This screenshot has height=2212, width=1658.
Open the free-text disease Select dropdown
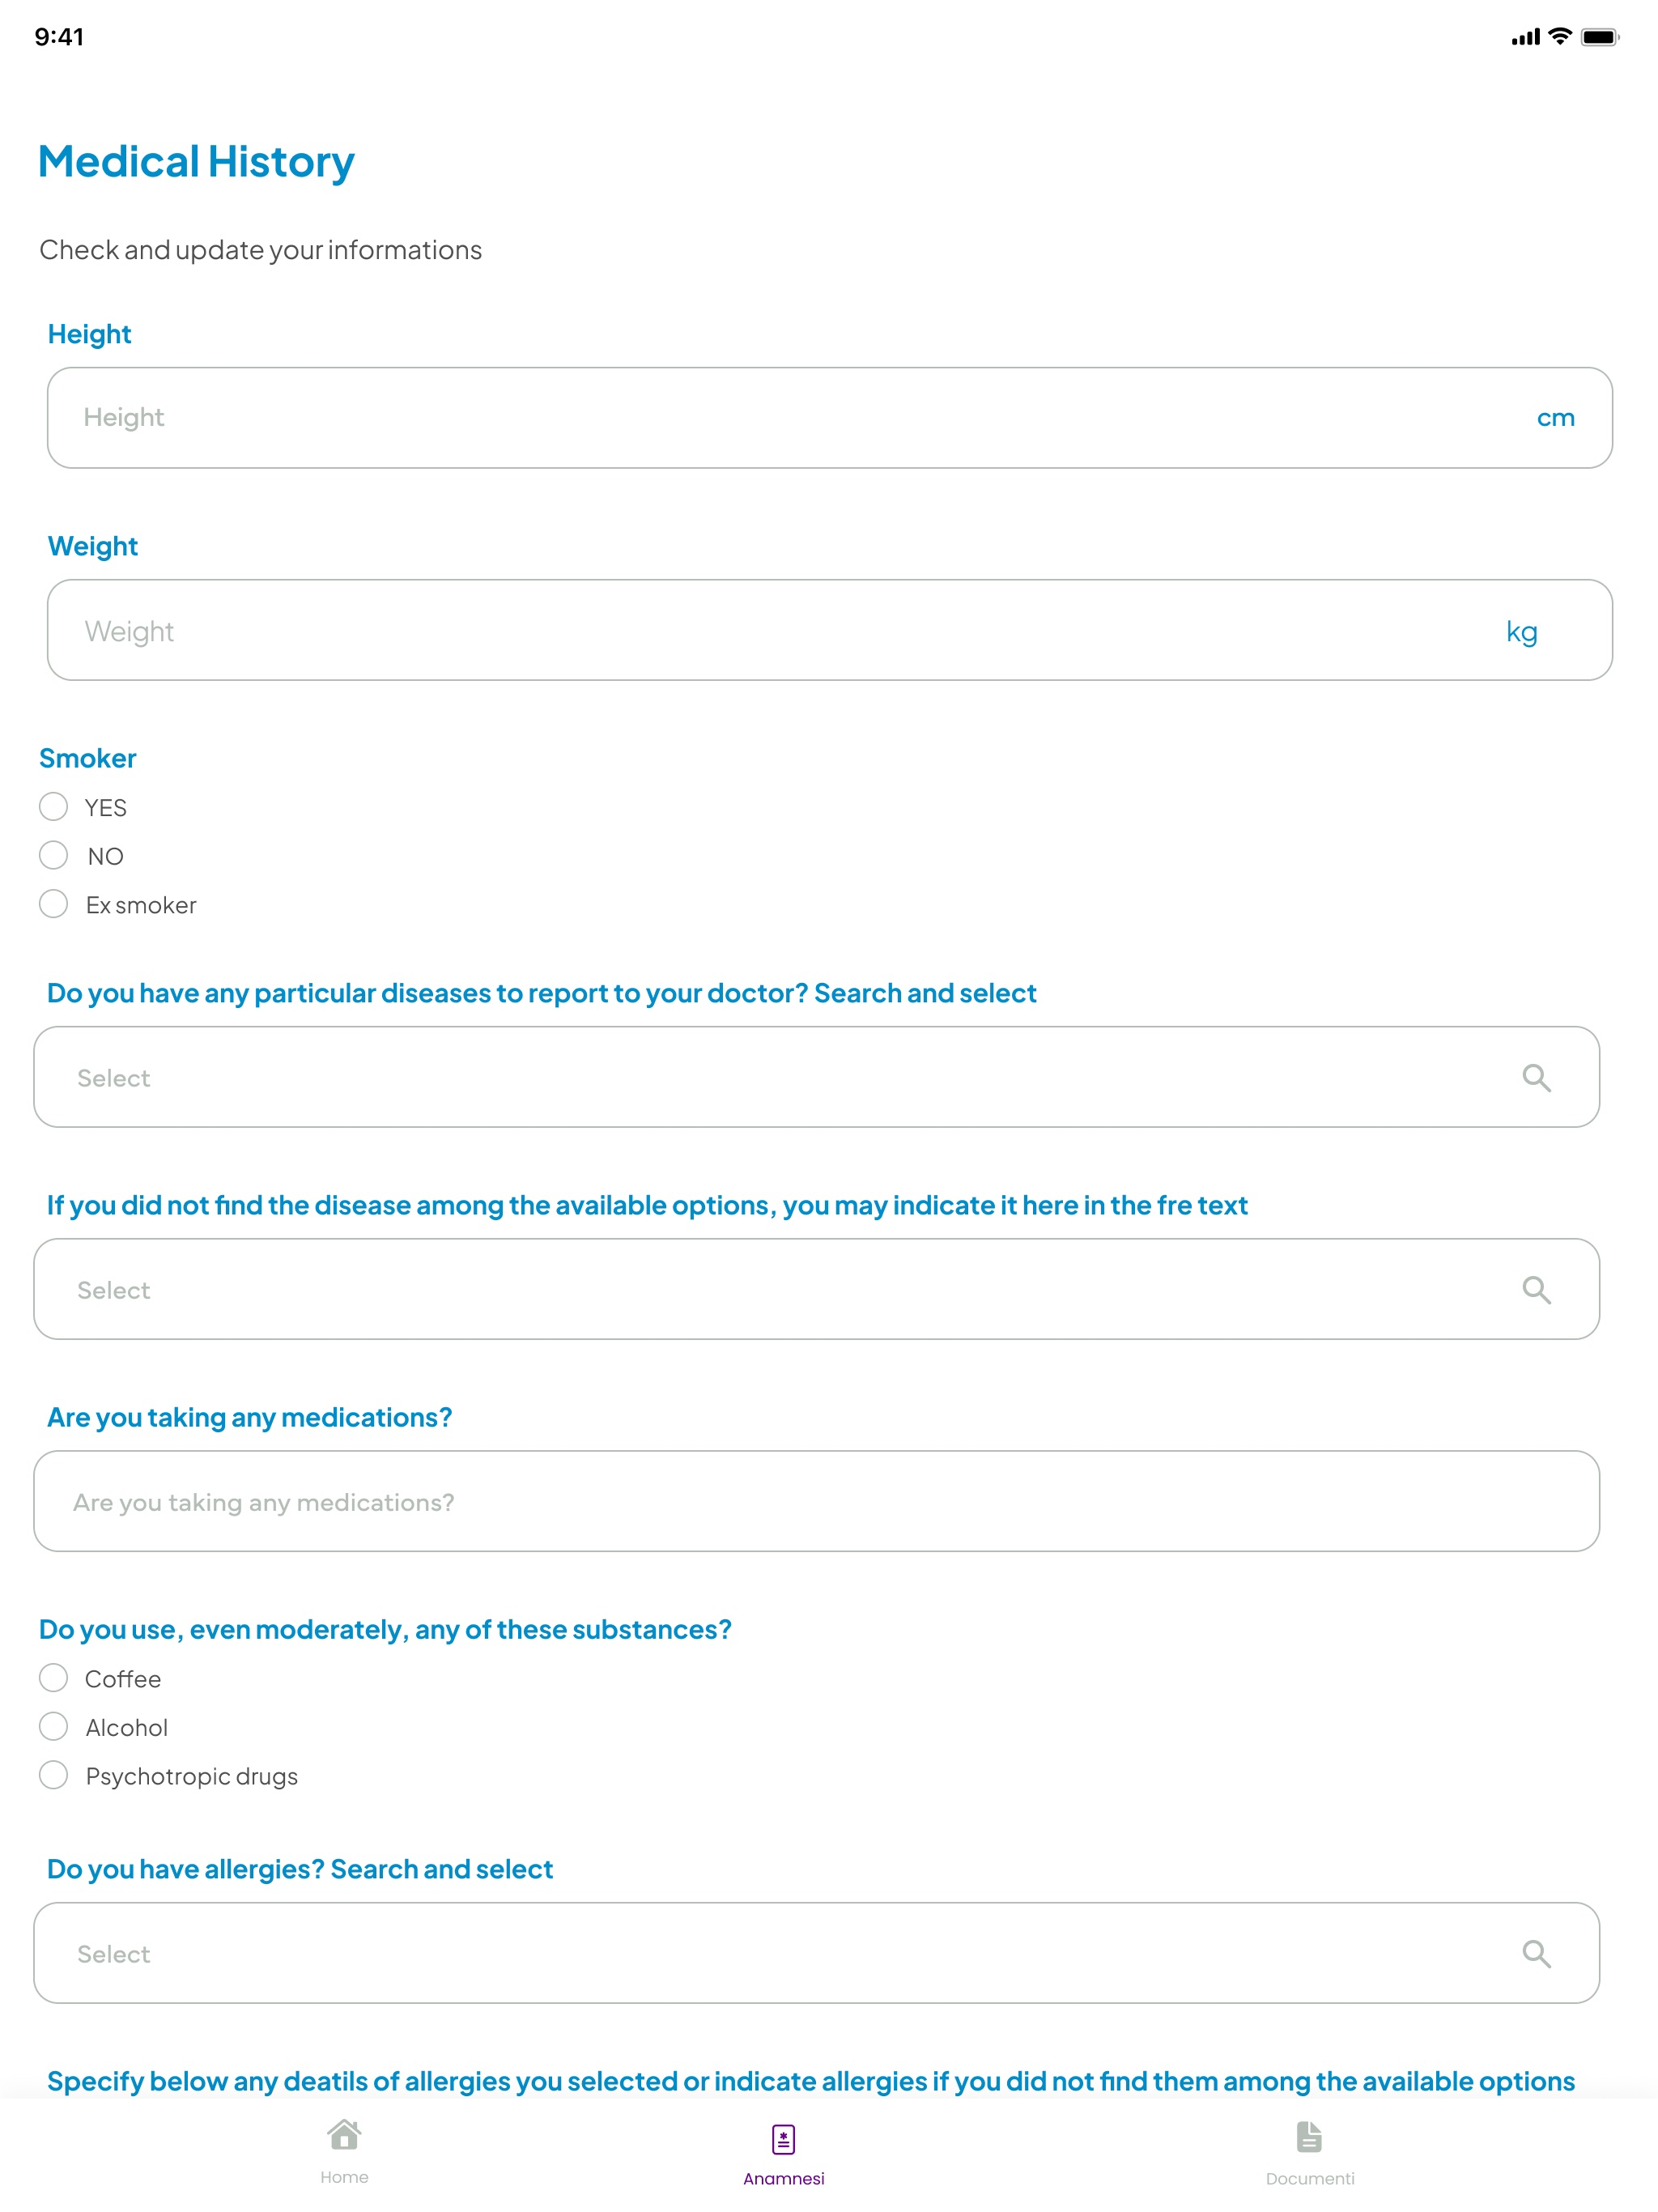coord(817,1289)
